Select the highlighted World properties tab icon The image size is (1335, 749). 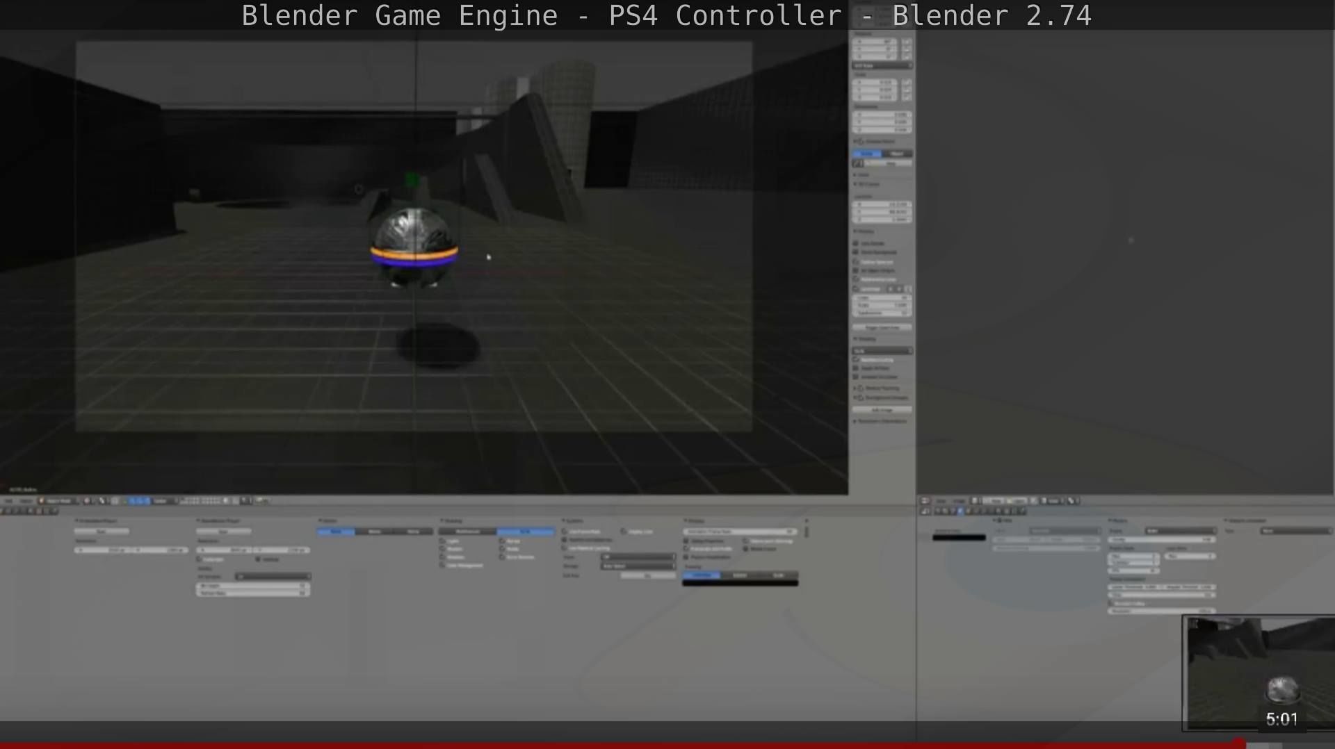[960, 511]
